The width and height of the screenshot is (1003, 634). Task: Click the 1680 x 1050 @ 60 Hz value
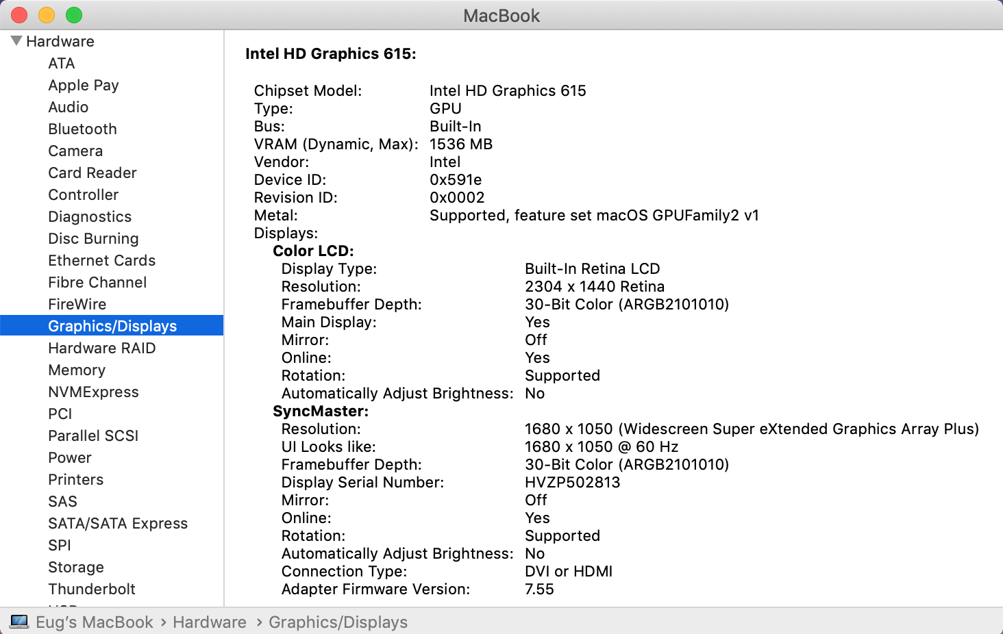602,446
